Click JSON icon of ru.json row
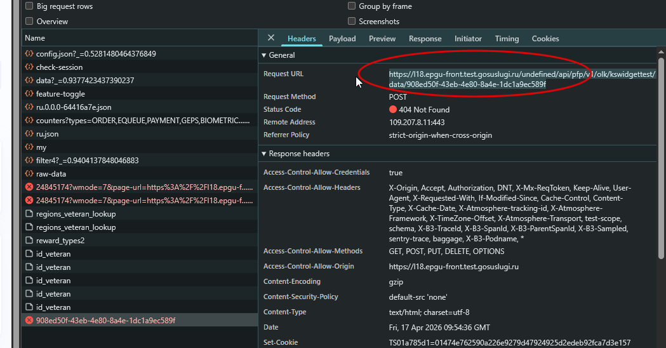The width and height of the screenshot is (666, 348). pos(29,133)
